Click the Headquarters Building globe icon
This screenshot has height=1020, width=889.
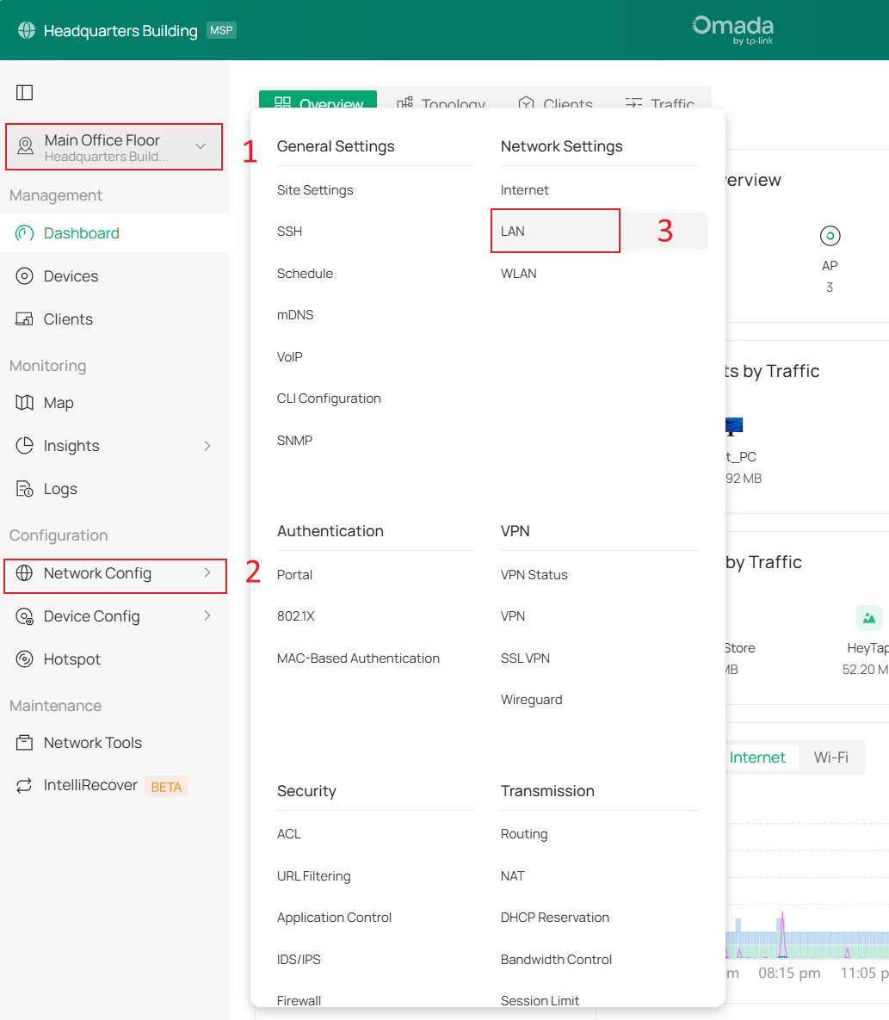(x=27, y=31)
